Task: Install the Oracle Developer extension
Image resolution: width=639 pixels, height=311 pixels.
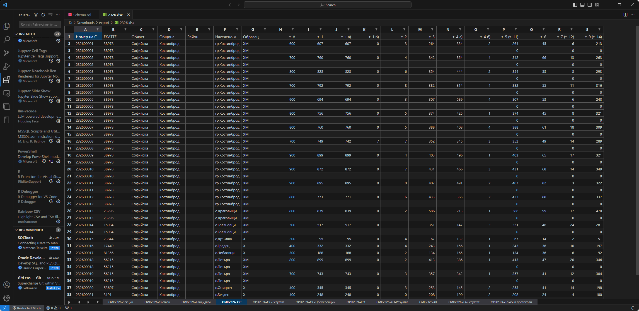Action: (x=54, y=268)
